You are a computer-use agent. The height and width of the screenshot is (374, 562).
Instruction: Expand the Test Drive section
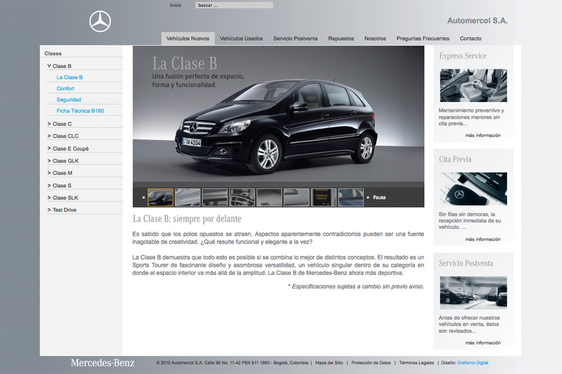pyautogui.click(x=62, y=210)
